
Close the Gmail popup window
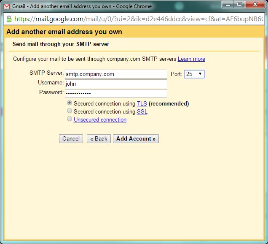(255, 5)
